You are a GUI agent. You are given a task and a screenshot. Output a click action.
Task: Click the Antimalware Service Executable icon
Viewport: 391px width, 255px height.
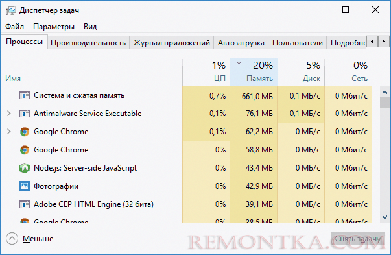(x=25, y=114)
